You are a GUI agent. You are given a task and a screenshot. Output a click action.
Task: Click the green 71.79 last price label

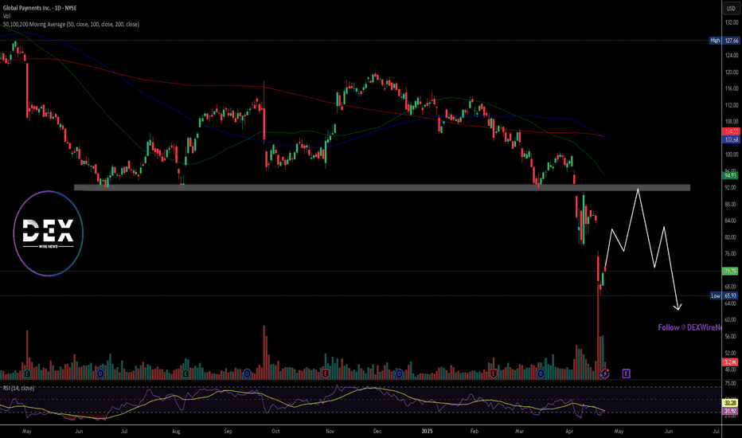point(731,272)
